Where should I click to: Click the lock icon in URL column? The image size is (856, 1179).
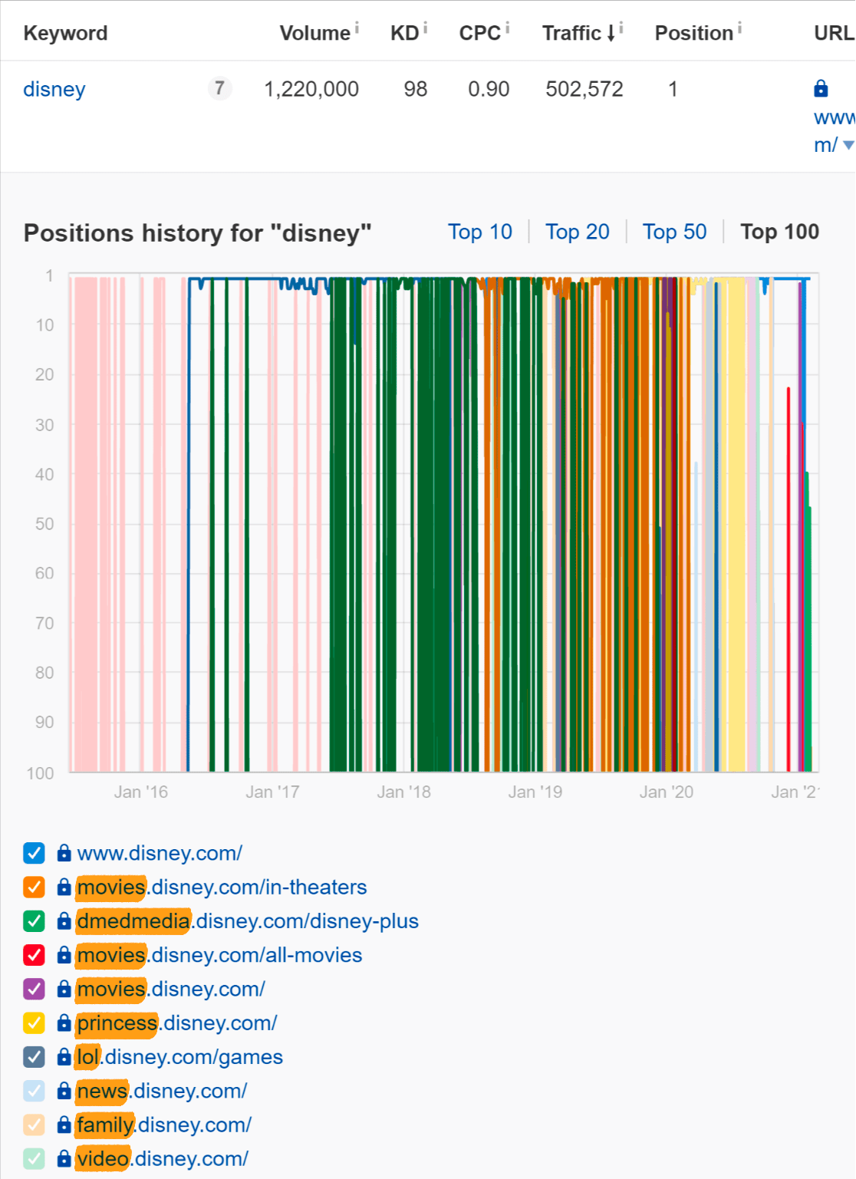coord(821,89)
